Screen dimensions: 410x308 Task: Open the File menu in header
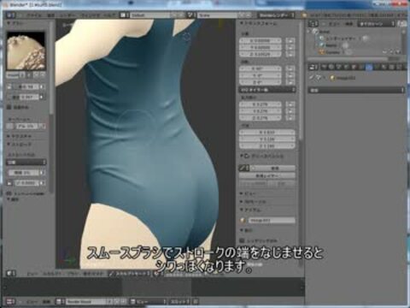tap(34, 15)
